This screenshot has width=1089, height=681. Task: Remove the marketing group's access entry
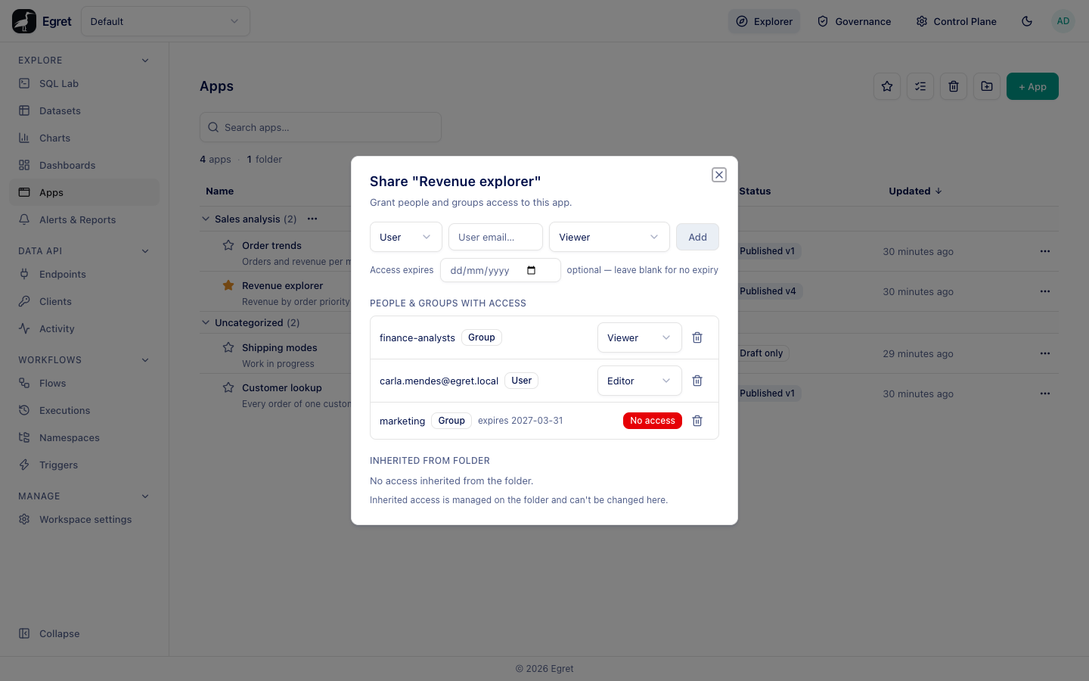(x=697, y=421)
